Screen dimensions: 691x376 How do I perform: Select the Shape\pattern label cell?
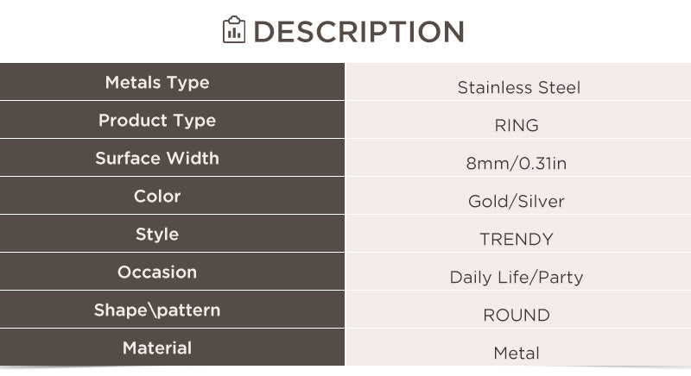172,310
